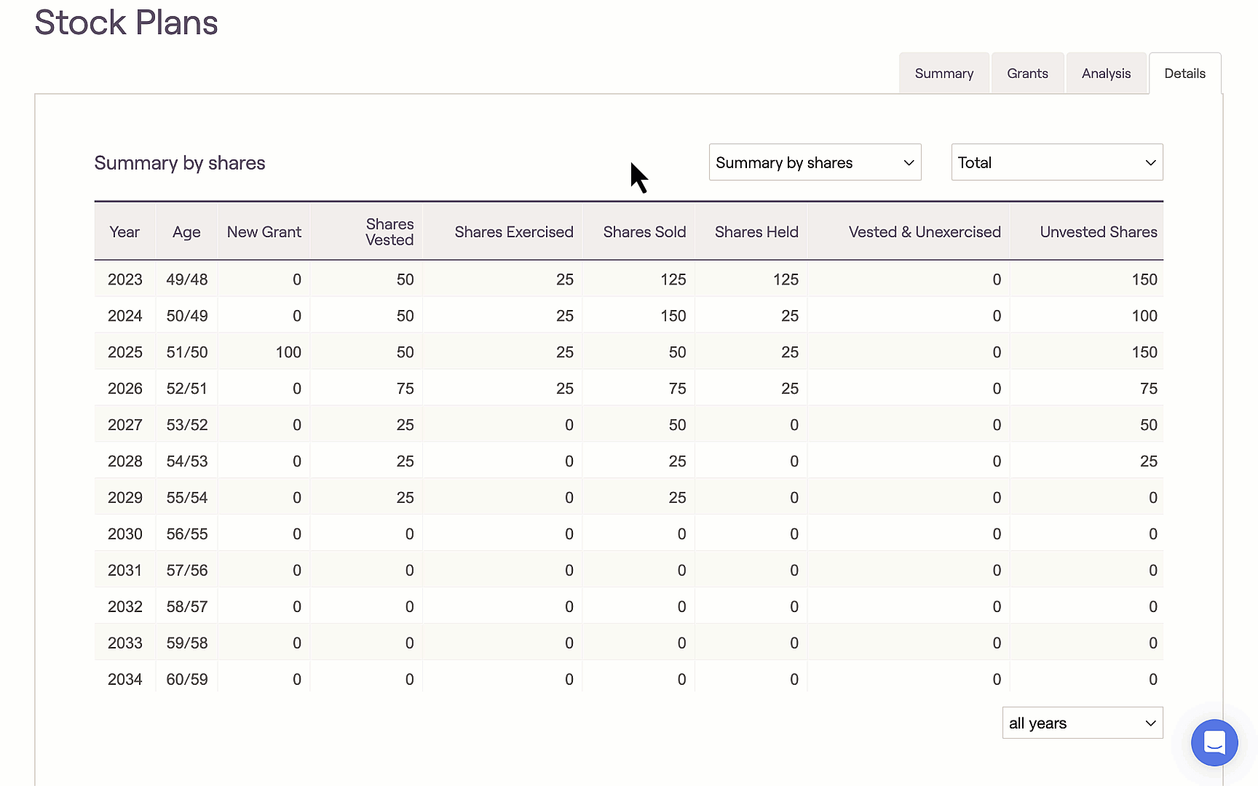Switch to the Summary tab
Viewport: 1258px width, 786px height.
(943, 74)
